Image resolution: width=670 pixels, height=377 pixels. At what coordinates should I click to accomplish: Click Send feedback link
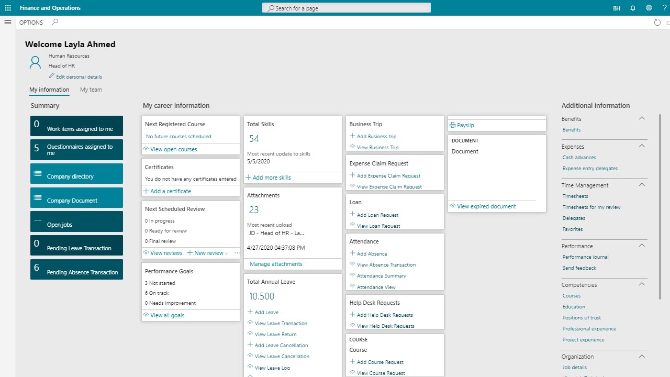pyautogui.click(x=579, y=268)
